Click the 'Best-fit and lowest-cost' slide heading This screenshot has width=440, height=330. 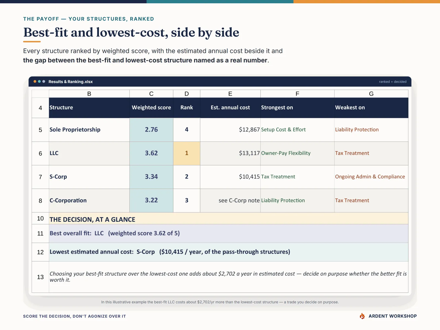coord(131,32)
